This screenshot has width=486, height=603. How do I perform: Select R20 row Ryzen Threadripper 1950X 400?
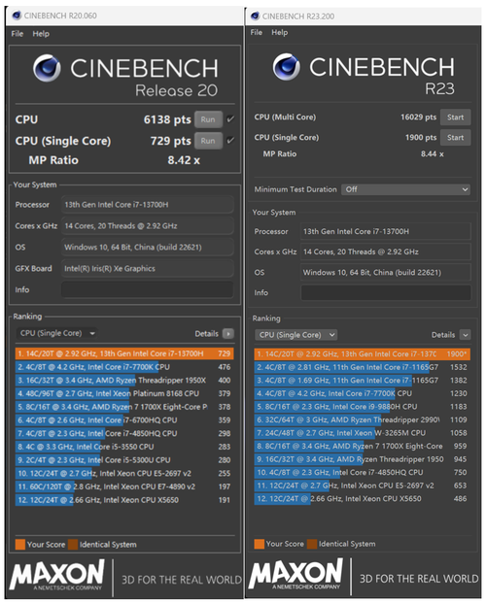point(124,381)
